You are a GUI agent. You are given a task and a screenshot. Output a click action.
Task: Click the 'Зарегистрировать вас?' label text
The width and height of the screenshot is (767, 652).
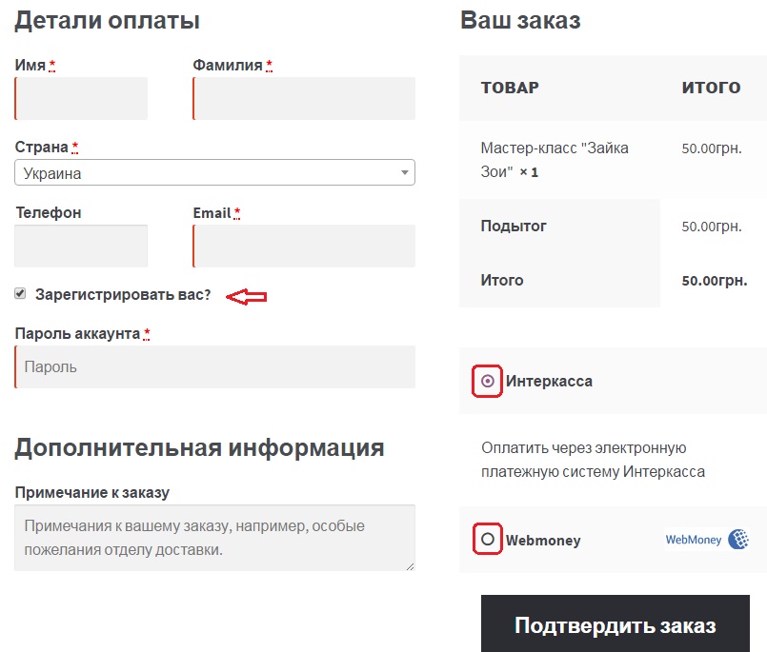pyautogui.click(x=123, y=295)
